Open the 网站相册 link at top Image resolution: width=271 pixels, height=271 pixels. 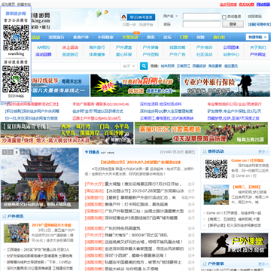[x=263, y=5]
